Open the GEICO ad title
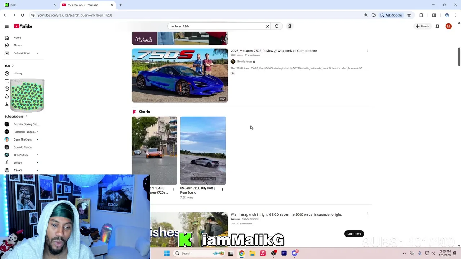The height and width of the screenshot is (259, 461). [286, 215]
